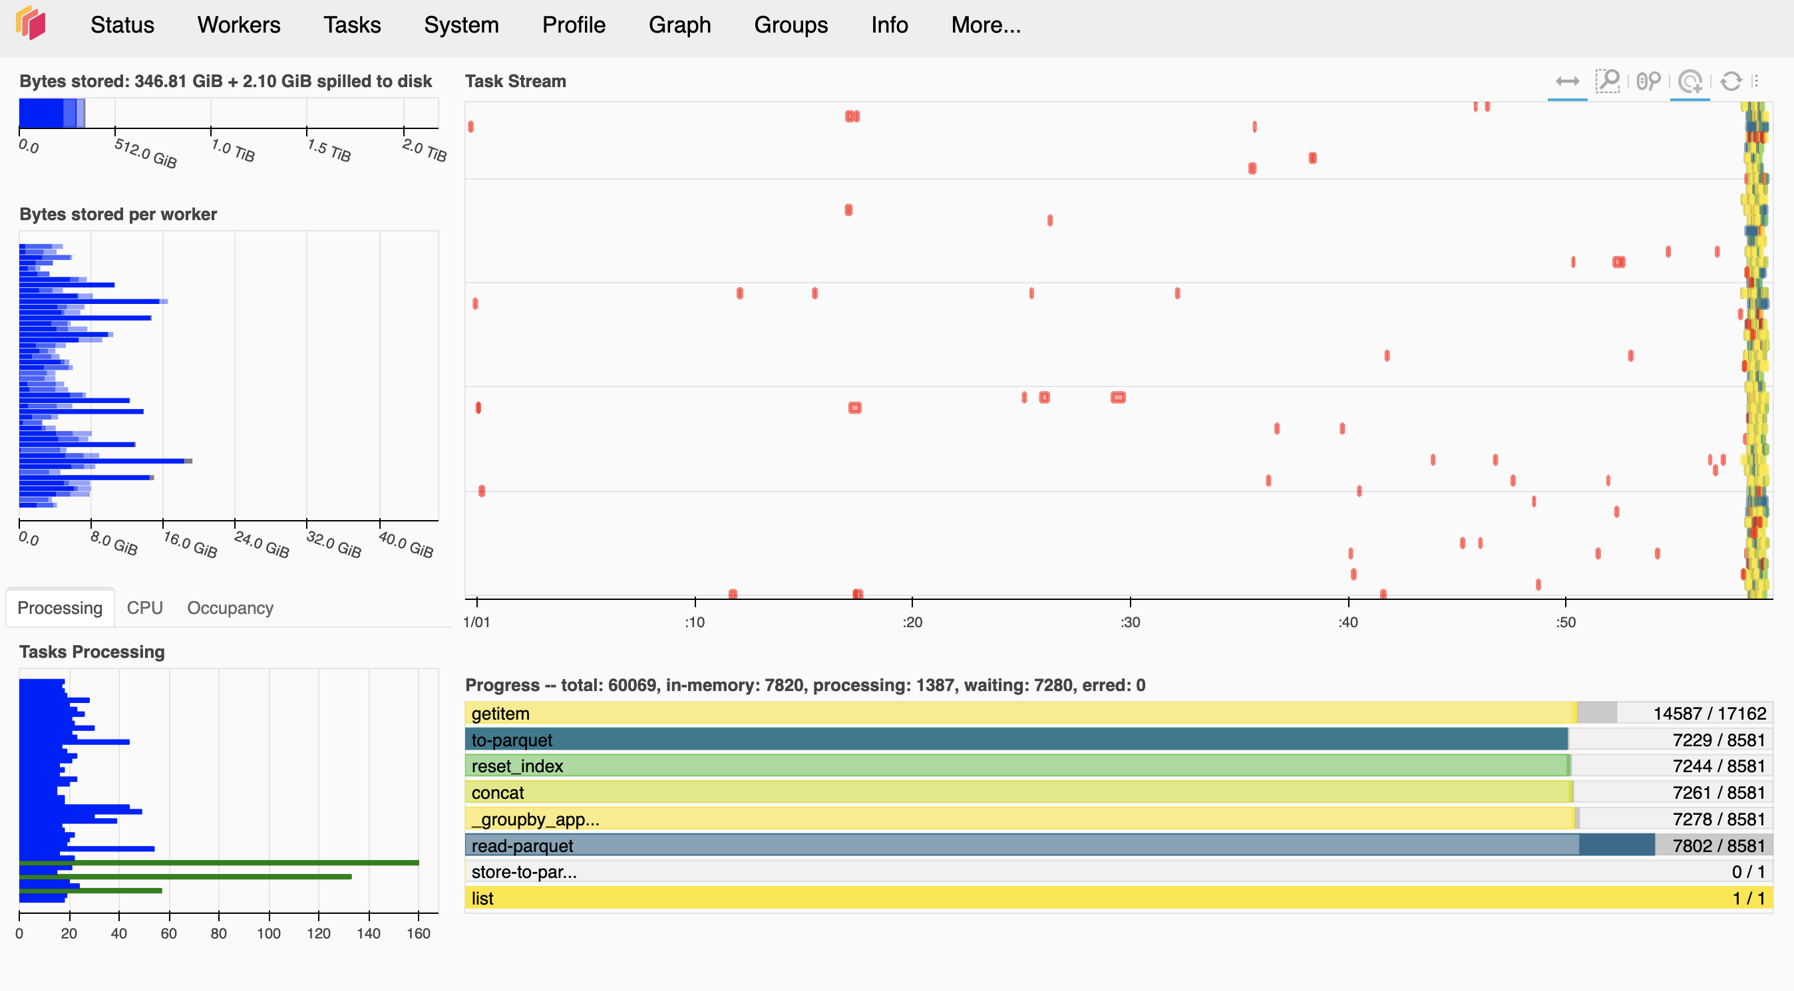Click the "512.0 GiB" axis label
Viewport: 1794px width, 991px height.
tap(146, 153)
